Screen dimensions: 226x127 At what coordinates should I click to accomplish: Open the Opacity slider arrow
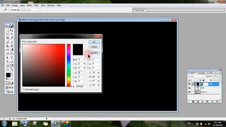[220, 76]
